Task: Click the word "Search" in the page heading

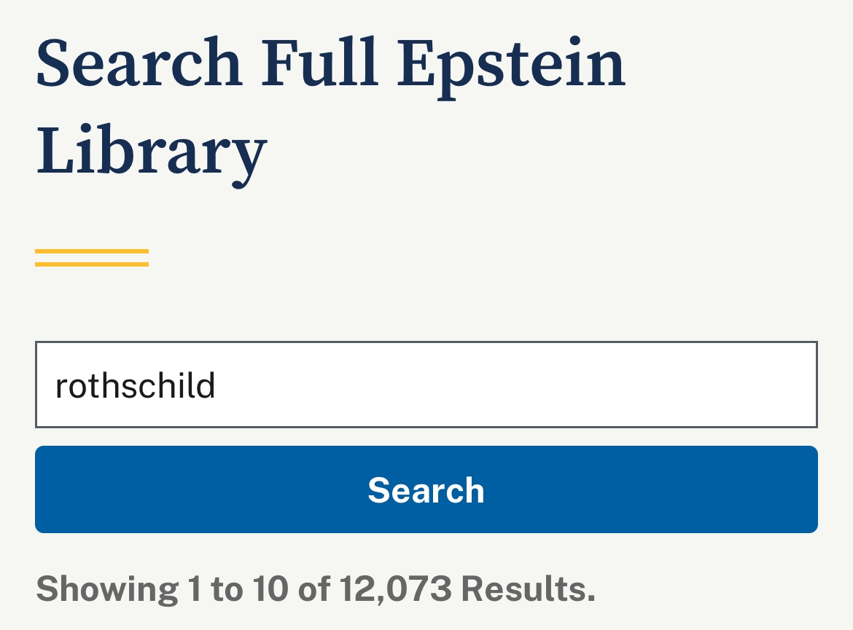Action: [x=139, y=64]
